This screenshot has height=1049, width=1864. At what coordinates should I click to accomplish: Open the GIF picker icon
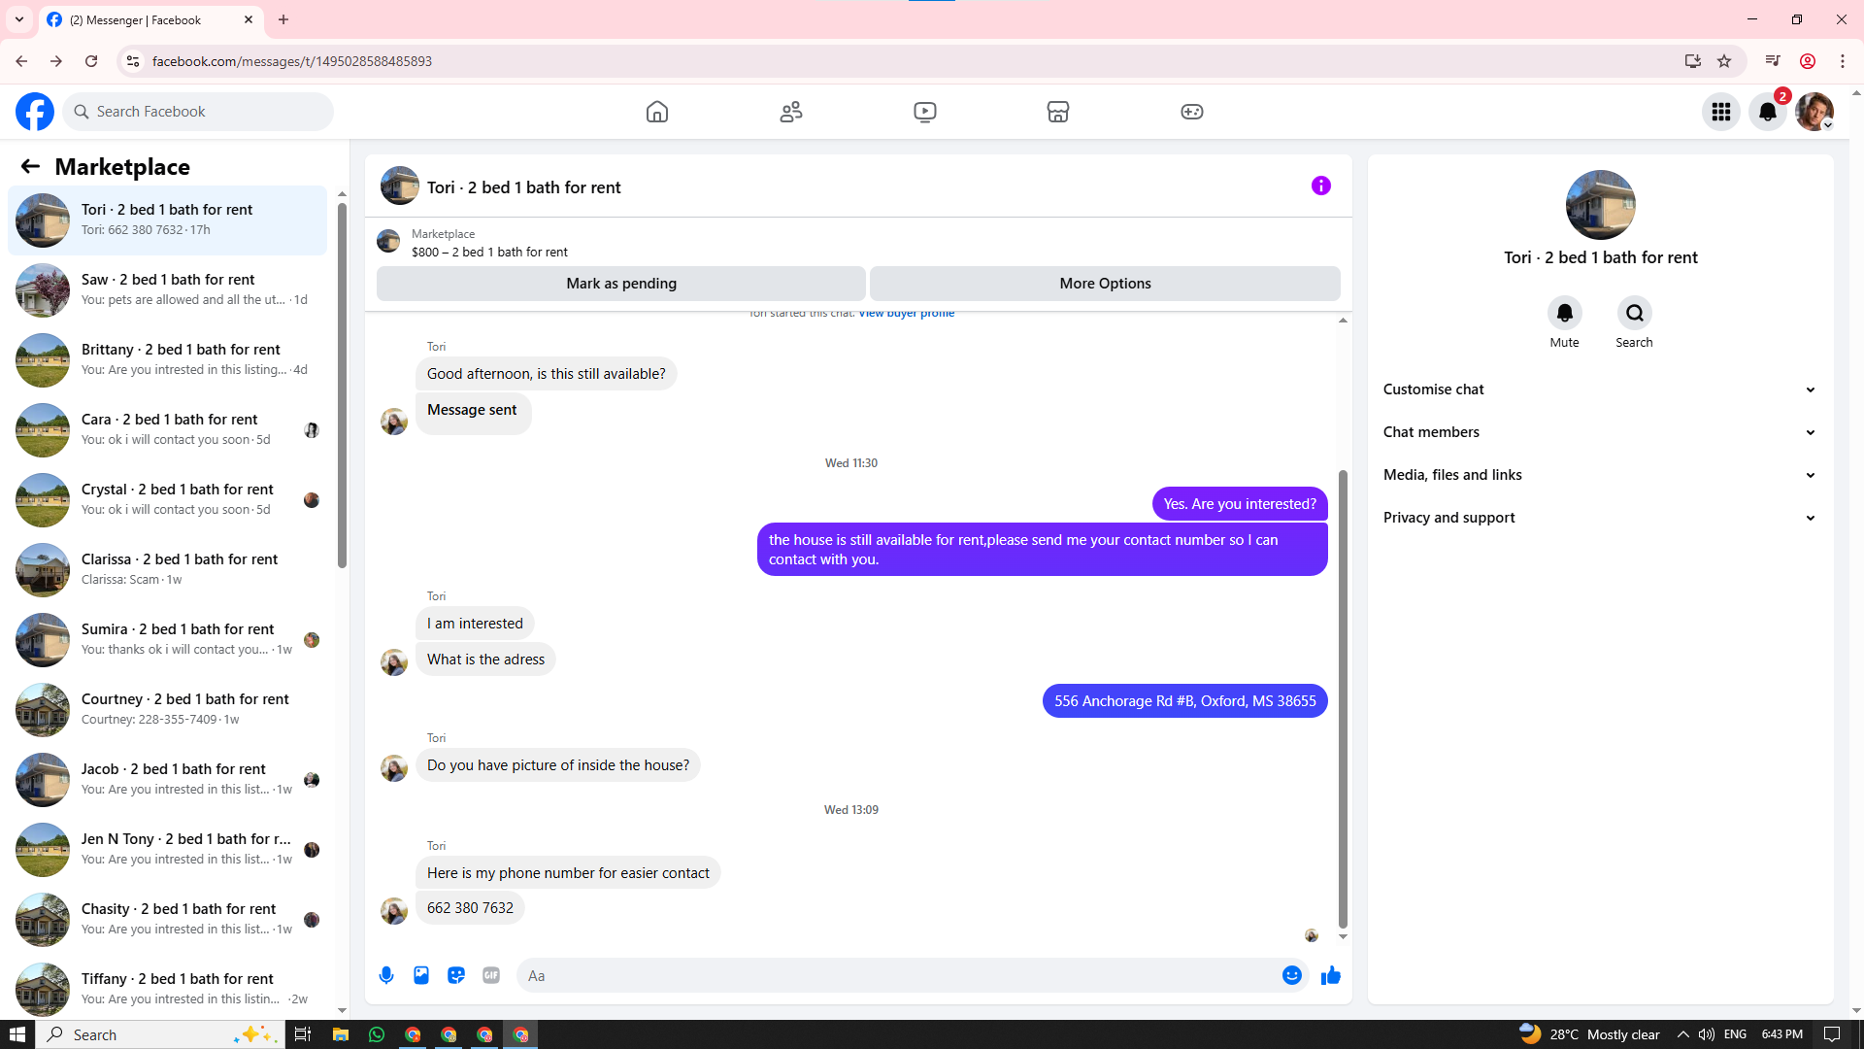491,975
